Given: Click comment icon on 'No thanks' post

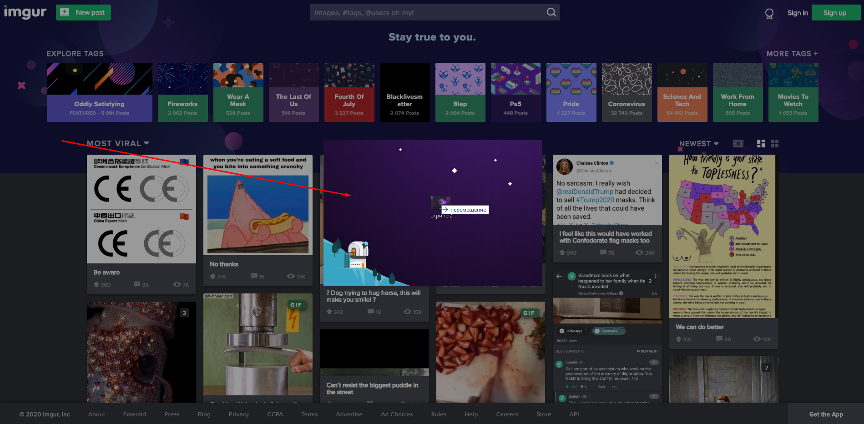Looking at the screenshot, I should pos(254,276).
